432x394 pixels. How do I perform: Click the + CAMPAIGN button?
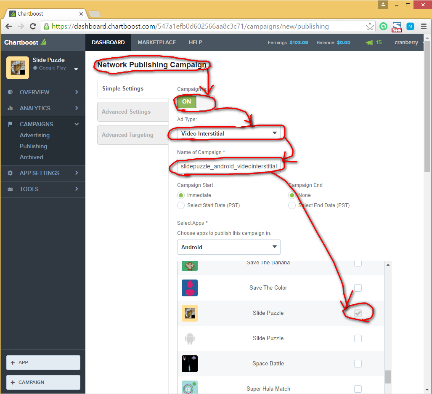(43, 382)
